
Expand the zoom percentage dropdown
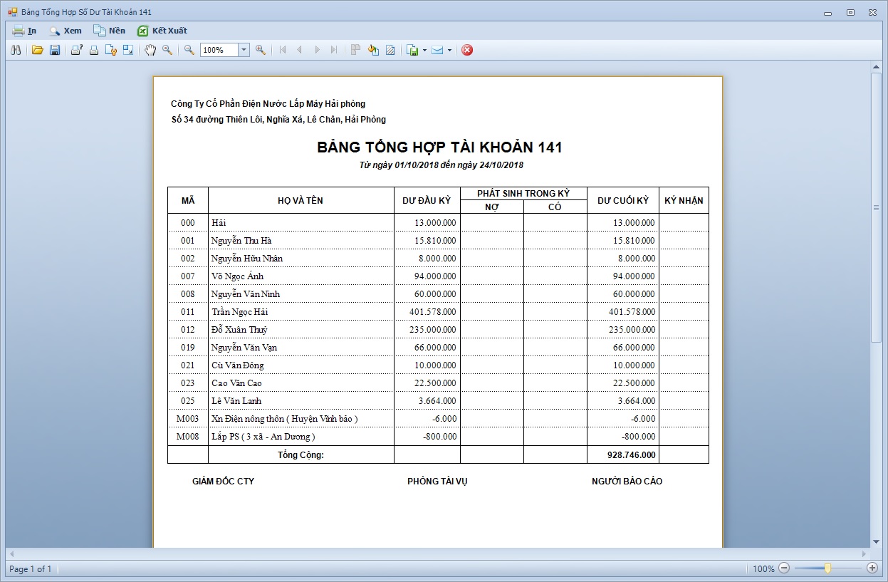click(x=244, y=50)
